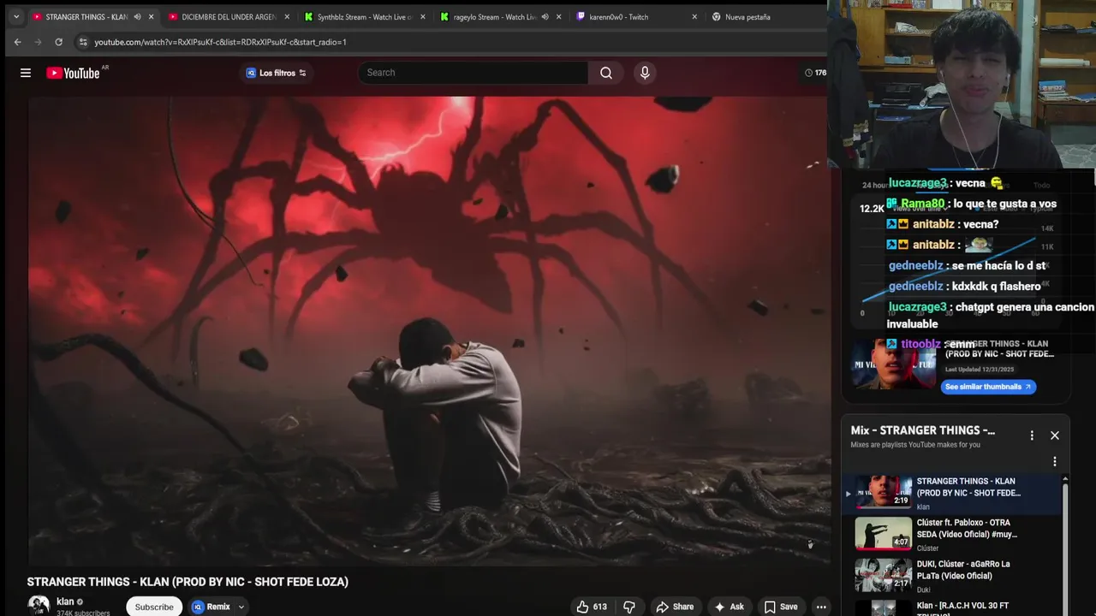Dislike the video with thumbs down
This screenshot has height=616, width=1096.
click(629, 607)
